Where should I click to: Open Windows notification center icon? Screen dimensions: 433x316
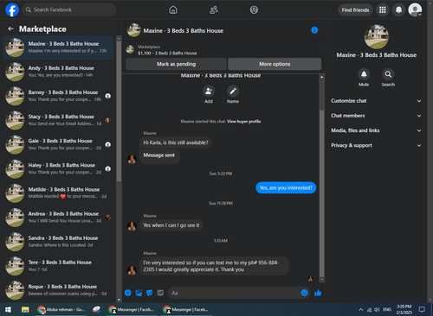click(422, 310)
